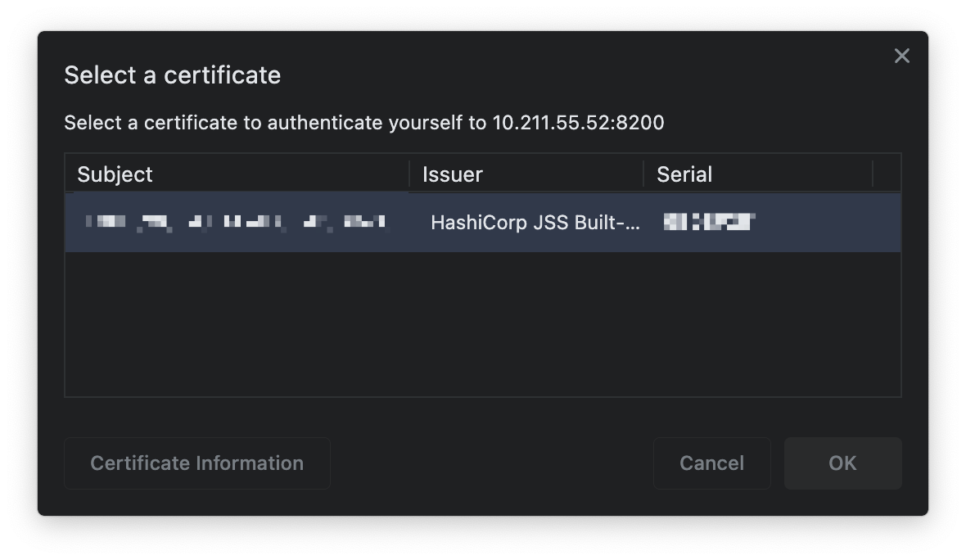Click the "Select a certificate" dialog title
This screenshot has width=966, height=560.
click(173, 75)
